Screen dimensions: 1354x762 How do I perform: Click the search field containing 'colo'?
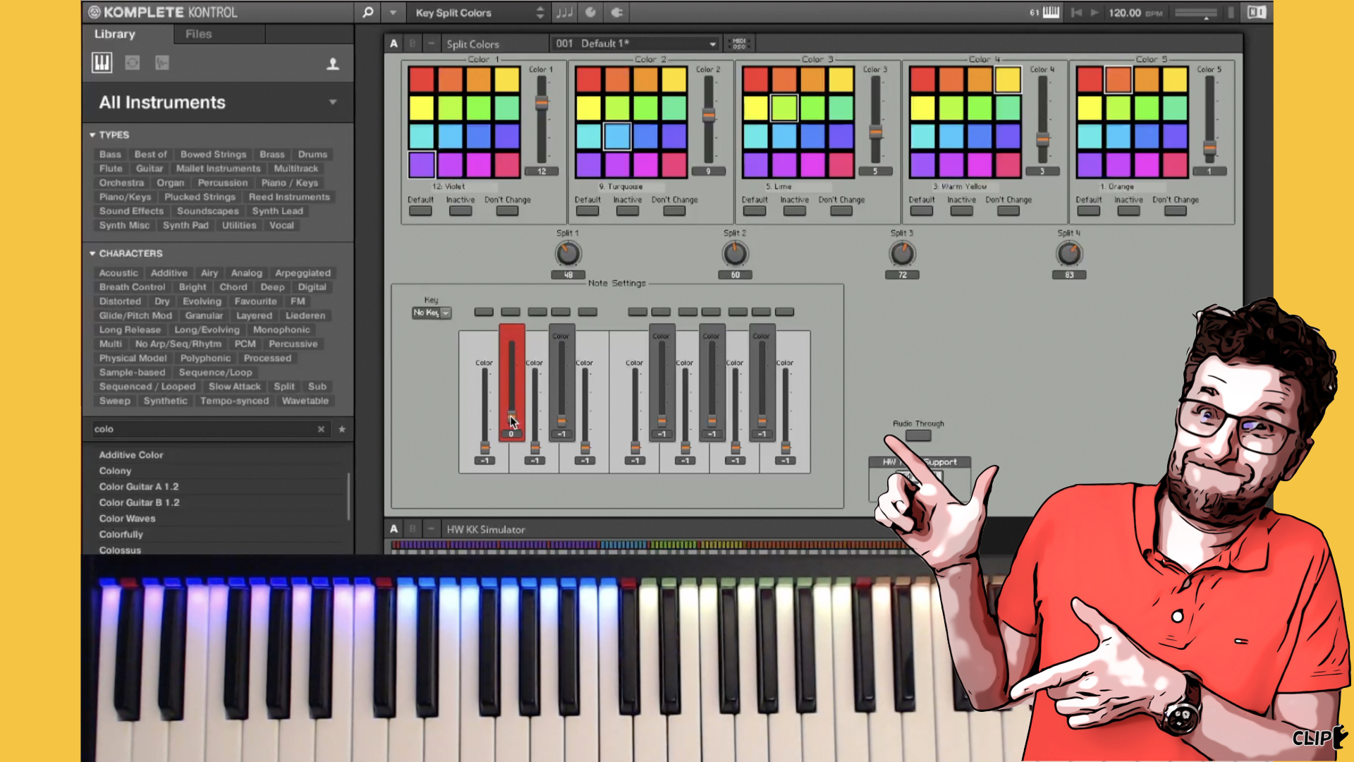[x=205, y=429]
